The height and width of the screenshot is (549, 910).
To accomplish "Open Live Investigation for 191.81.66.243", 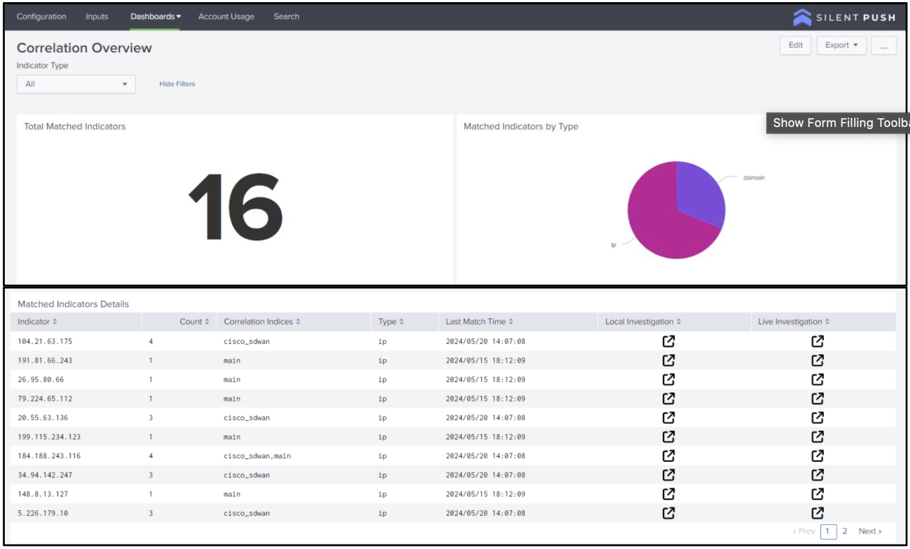I will [x=817, y=360].
